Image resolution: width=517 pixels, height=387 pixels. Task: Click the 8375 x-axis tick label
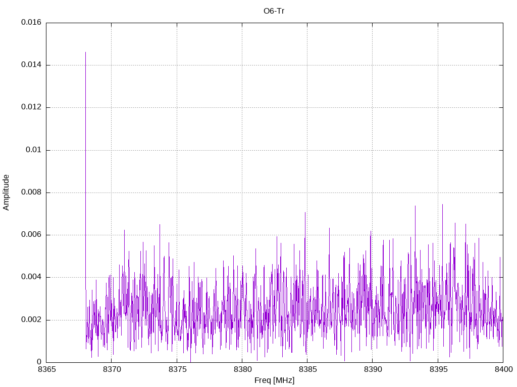(x=177, y=369)
